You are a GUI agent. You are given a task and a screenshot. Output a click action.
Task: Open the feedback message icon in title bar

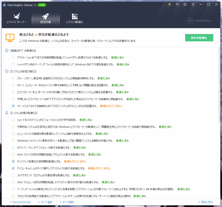[x=177, y=4]
